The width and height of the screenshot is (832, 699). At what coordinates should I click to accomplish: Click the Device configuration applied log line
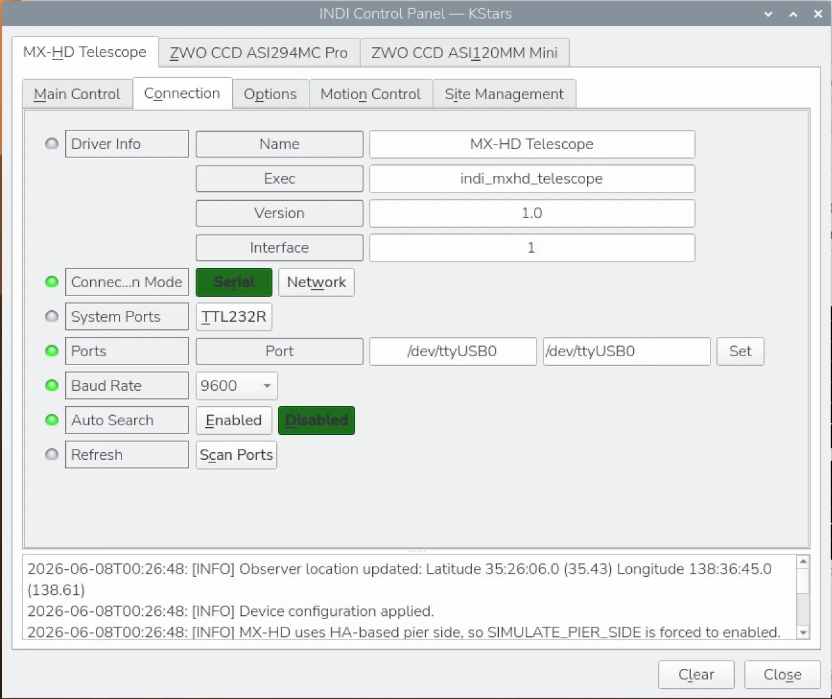coord(231,611)
